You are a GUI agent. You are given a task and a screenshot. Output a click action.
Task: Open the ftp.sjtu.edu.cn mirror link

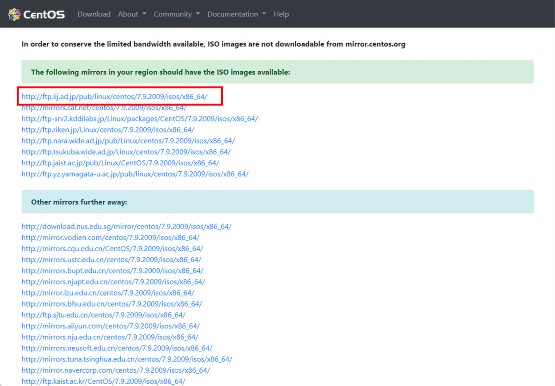(x=104, y=315)
